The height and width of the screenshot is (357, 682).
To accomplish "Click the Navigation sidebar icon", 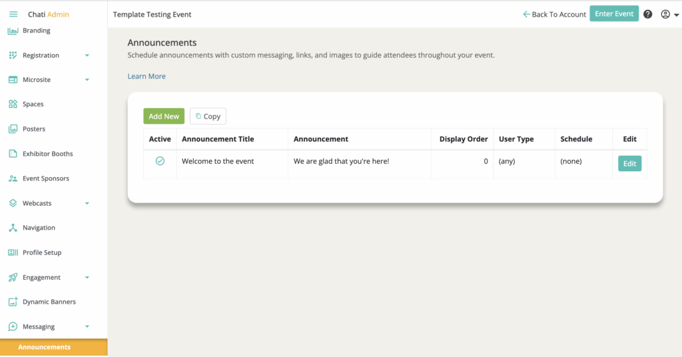I will point(13,228).
